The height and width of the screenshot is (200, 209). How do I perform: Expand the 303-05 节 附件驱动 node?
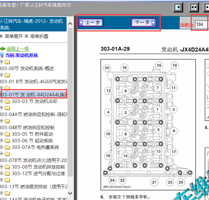point(1,134)
